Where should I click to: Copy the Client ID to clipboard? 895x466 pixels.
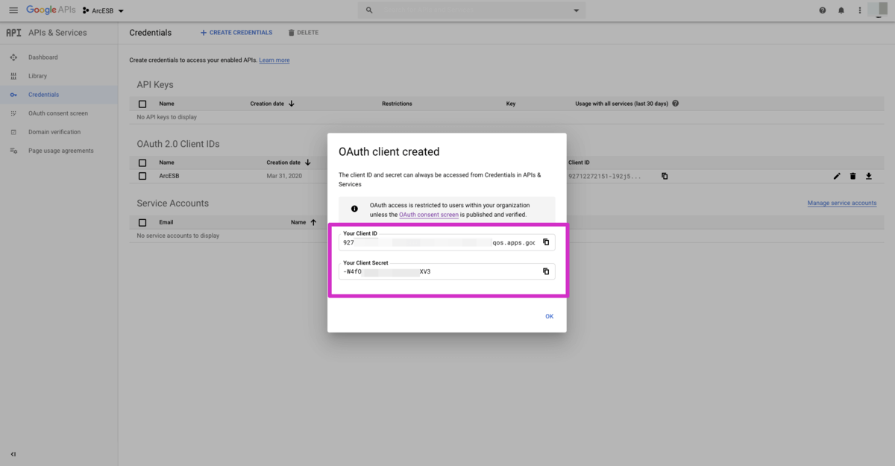click(x=546, y=242)
